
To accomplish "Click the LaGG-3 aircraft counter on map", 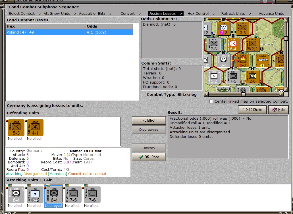I will click(262, 61).
